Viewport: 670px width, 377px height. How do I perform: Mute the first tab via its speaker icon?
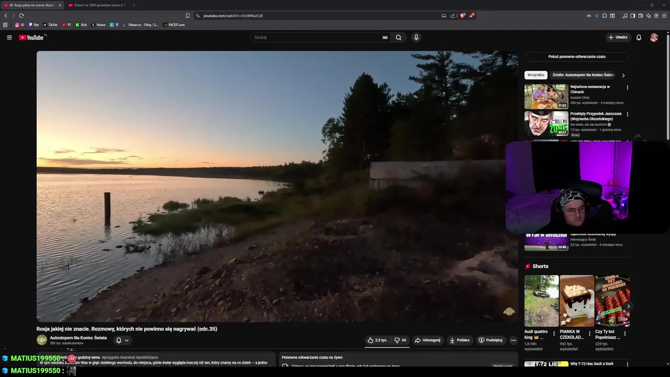[11, 5]
